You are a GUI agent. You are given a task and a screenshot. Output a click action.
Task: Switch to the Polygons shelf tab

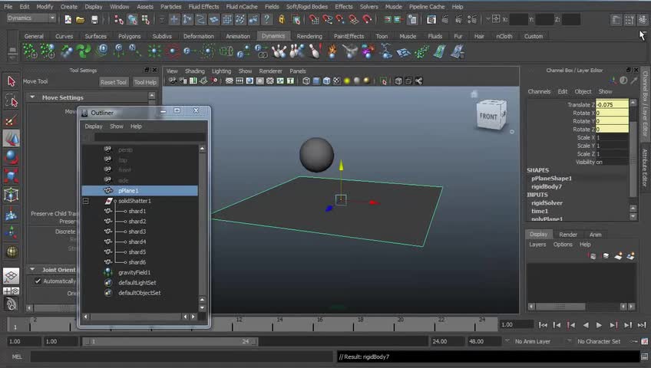pos(129,36)
